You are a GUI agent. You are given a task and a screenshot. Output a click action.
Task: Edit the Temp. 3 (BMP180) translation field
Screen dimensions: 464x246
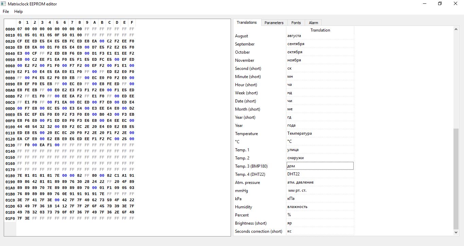(320, 166)
